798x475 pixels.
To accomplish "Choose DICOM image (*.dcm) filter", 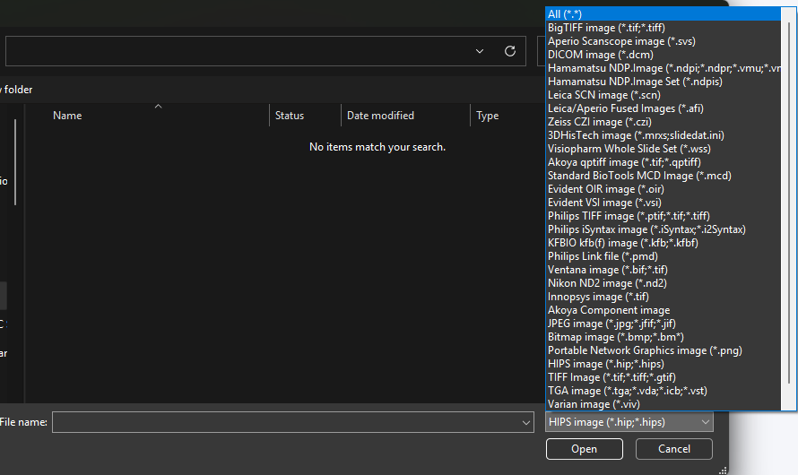I will pos(664,55).
